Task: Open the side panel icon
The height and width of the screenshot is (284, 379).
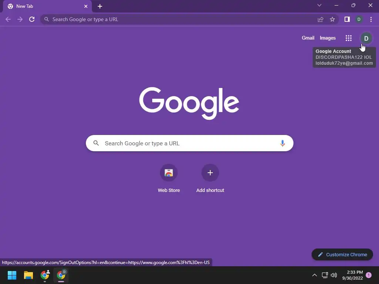Action: pos(347,19)
